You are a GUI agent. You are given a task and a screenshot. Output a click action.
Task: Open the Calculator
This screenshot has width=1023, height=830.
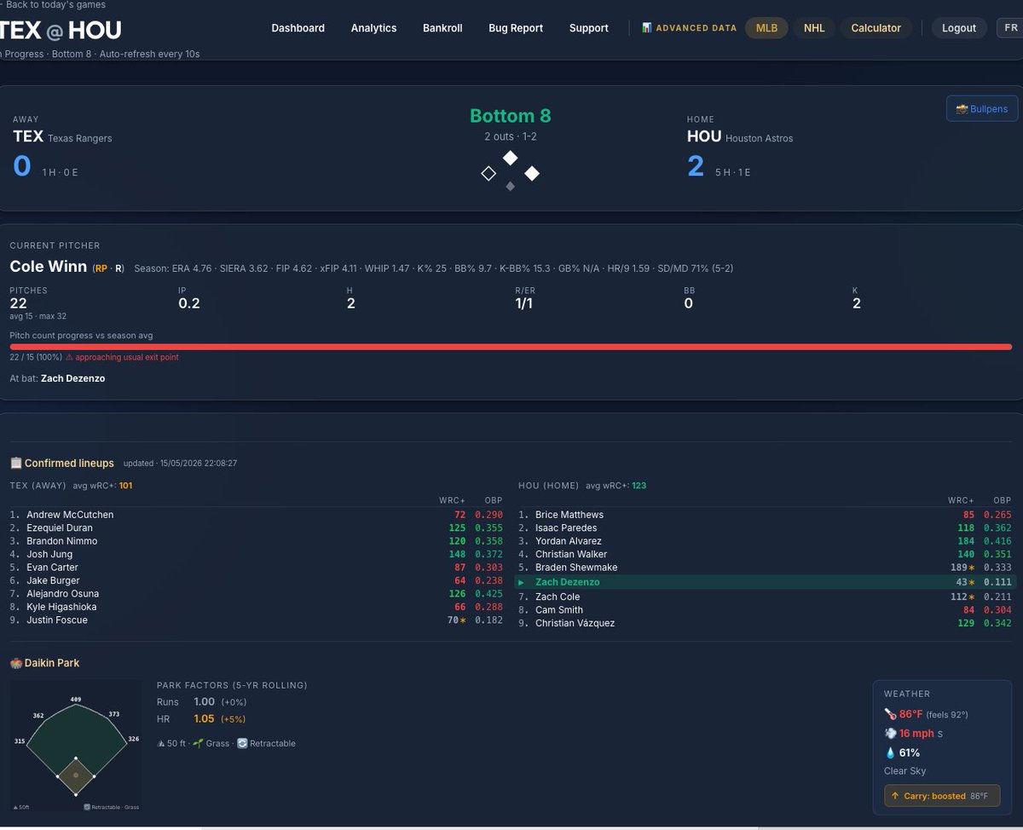coord(876,28)
